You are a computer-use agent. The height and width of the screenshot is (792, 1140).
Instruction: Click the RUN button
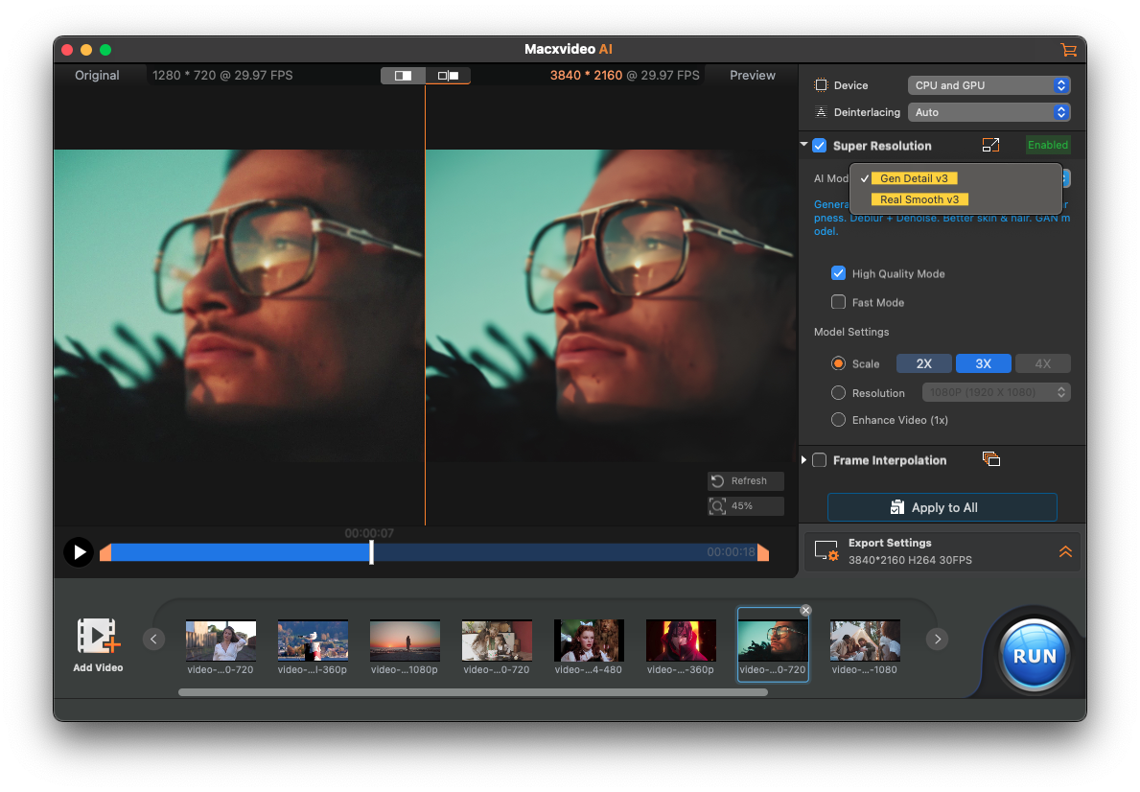[1034, 656]
